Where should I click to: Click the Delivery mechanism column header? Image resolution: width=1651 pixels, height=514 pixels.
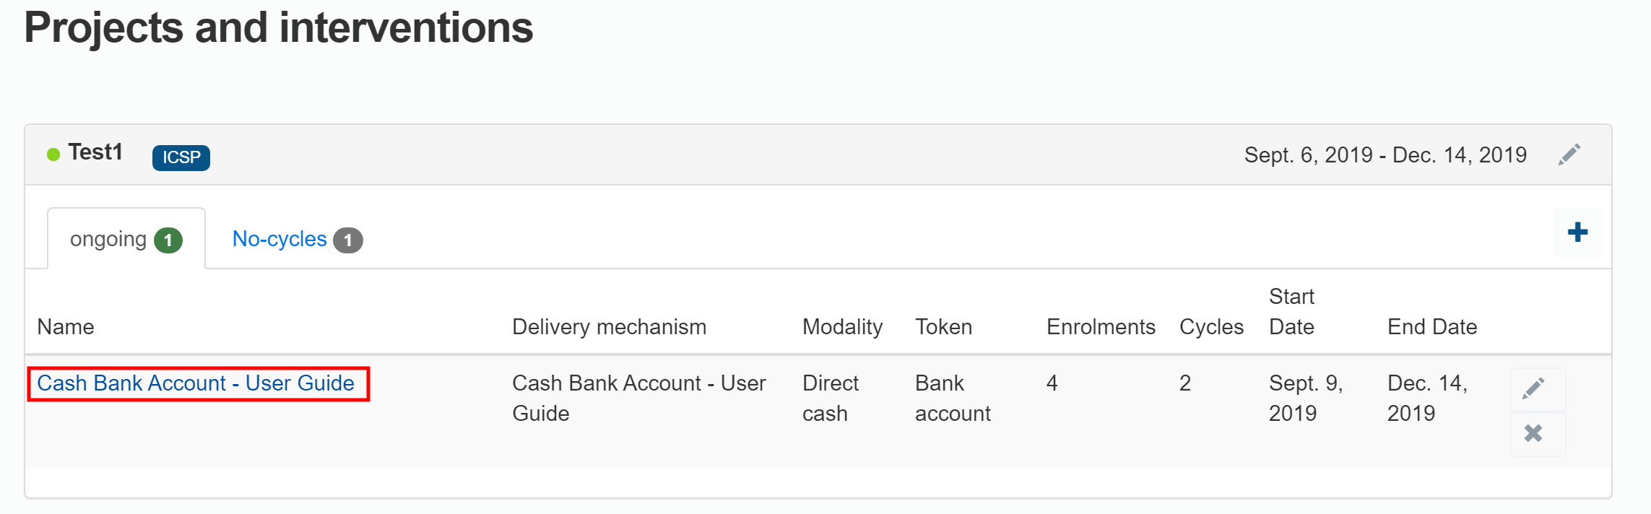point(609,327)
